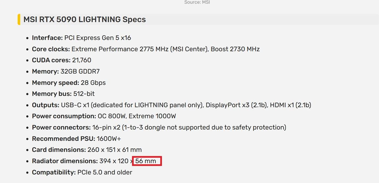
Task: Click the "Core clocks:" bold label
Action: point(51,49)
